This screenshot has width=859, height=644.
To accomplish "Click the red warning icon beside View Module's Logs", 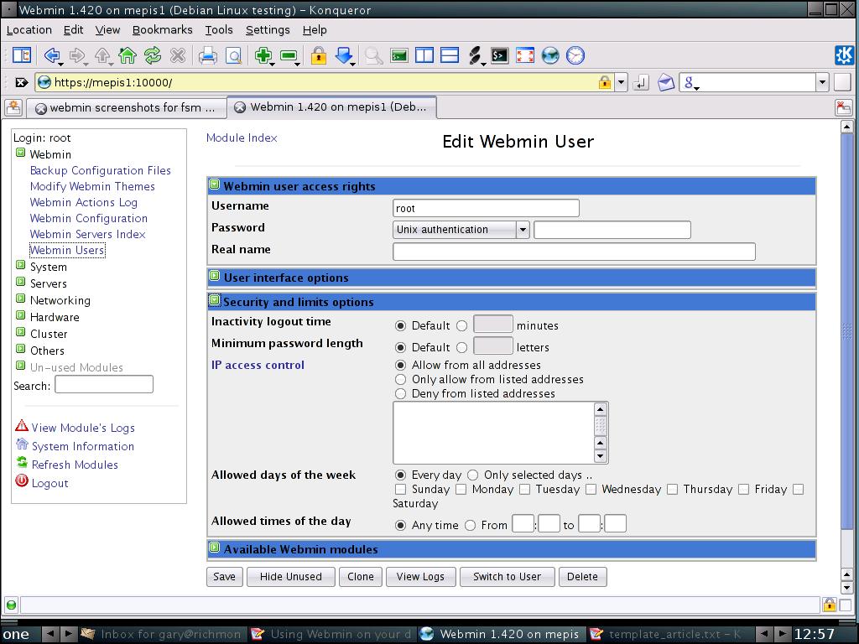I will point(22,425).
